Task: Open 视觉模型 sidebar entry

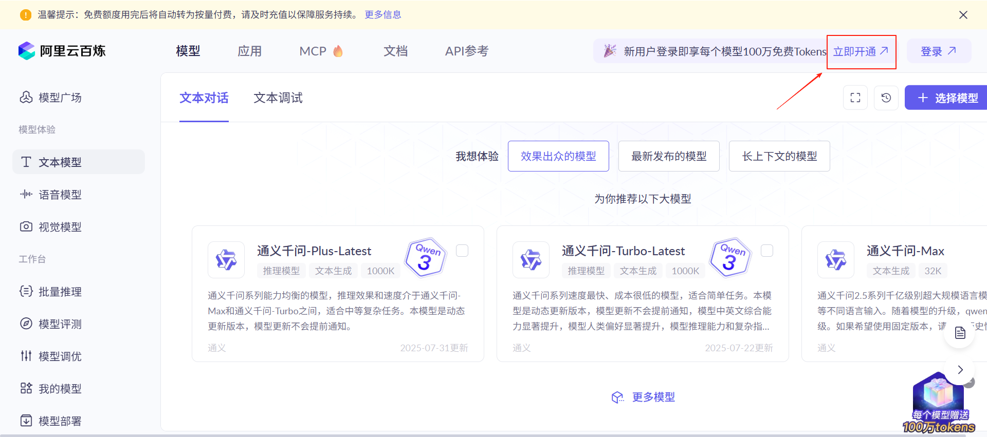Action: [50, 227]
